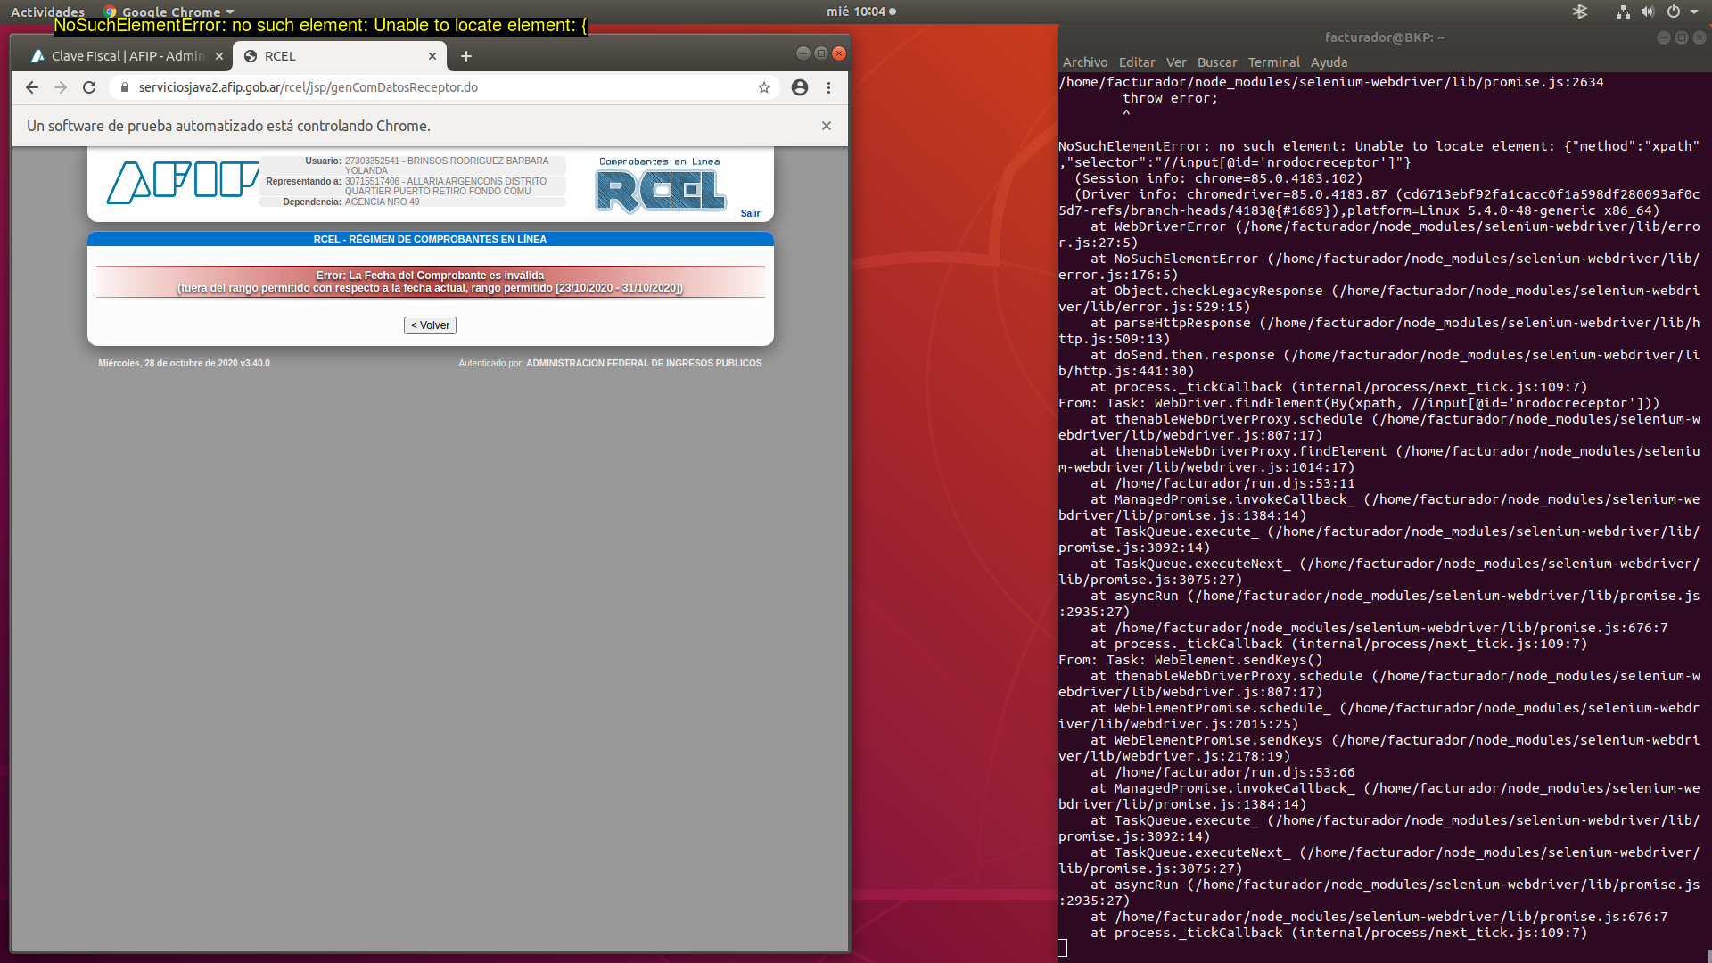
Task: Bookmark this page with the star icon
Action: click(764, 87)
